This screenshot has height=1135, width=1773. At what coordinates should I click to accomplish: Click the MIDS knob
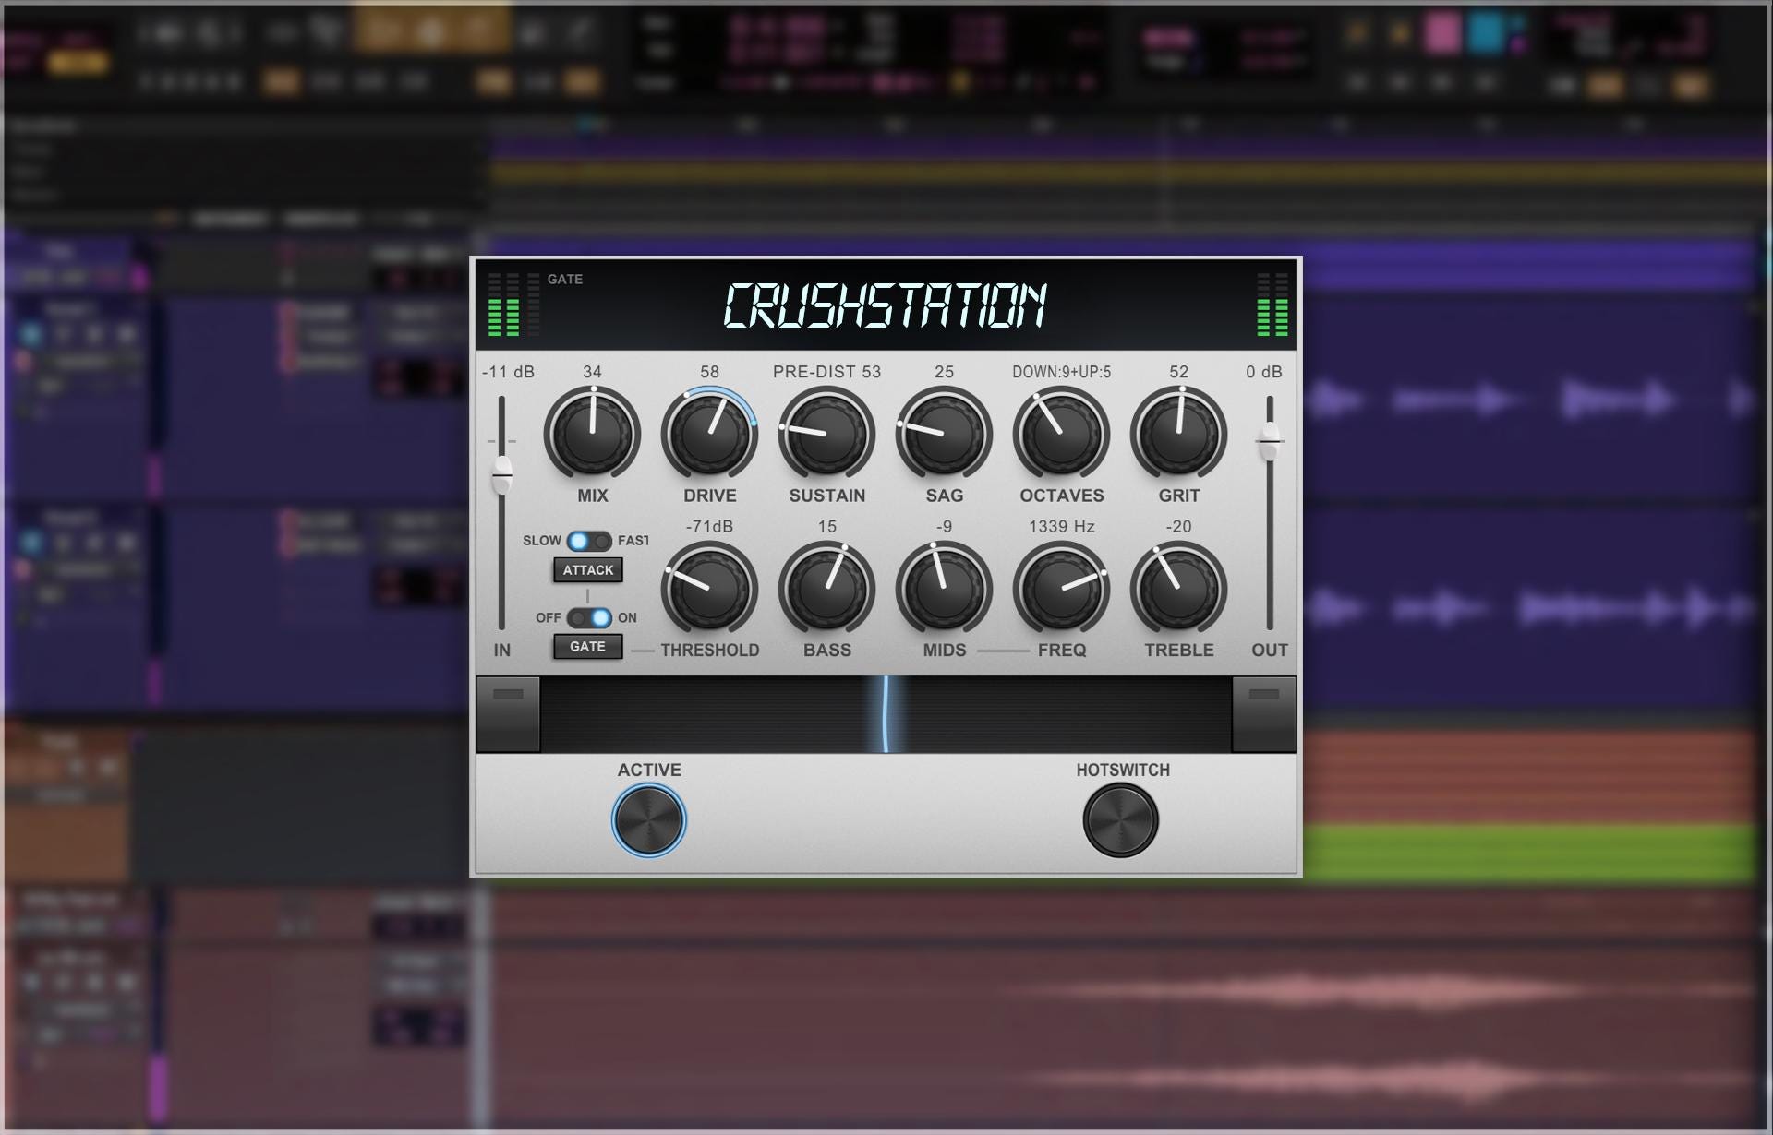[944, 589]
